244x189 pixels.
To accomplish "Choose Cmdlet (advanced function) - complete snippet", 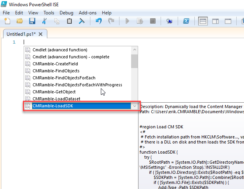I will pos(71,57).
